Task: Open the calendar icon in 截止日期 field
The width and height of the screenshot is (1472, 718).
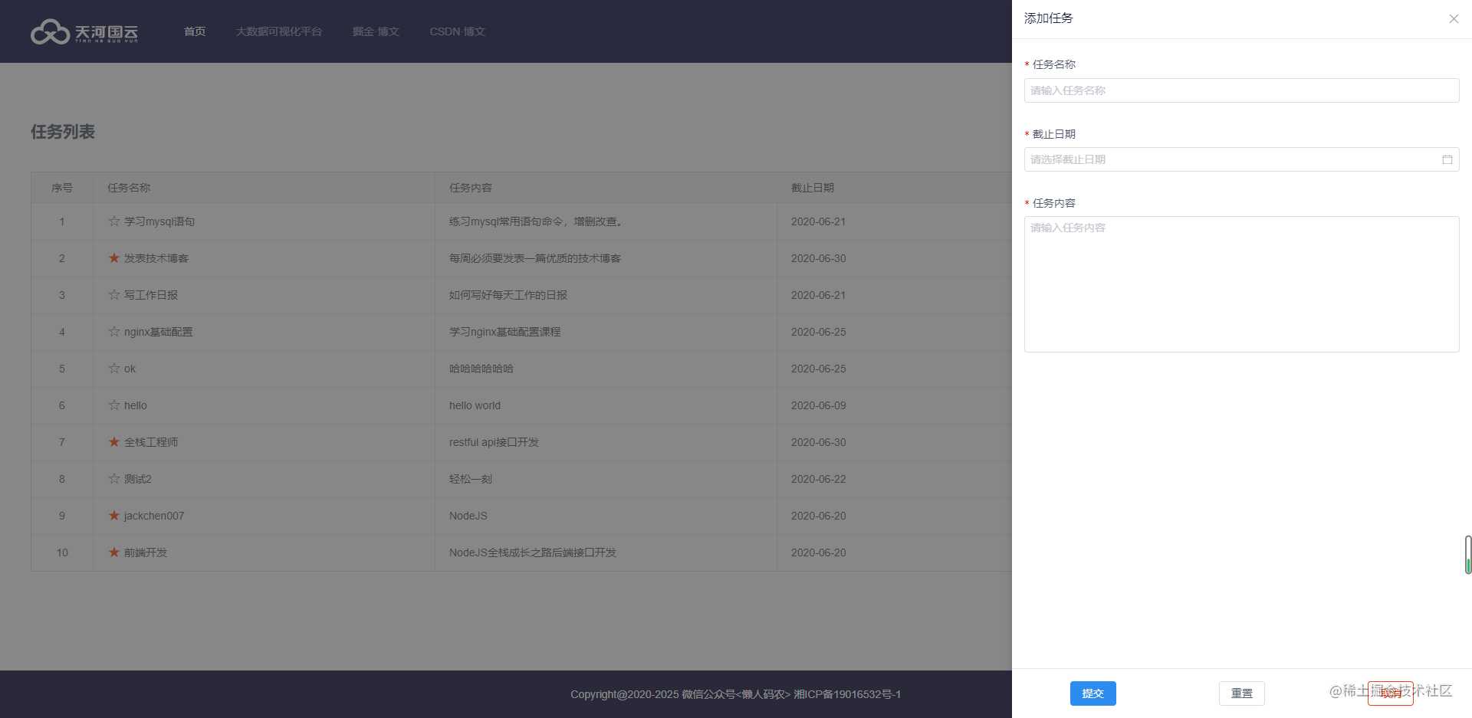Action: (1447, 159)
